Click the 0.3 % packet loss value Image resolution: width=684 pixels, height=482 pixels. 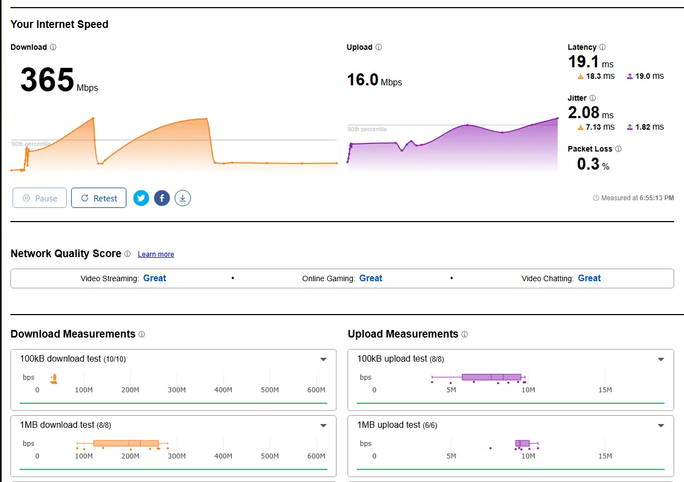tap(593, 164)
